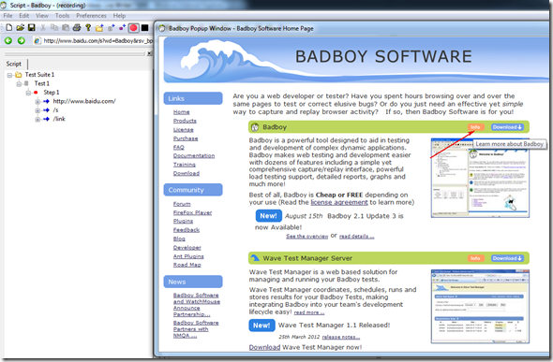Click the Copy toolbar icon
Screen dimensions: 553x362
pyautogui.click(x=54, y=27)
